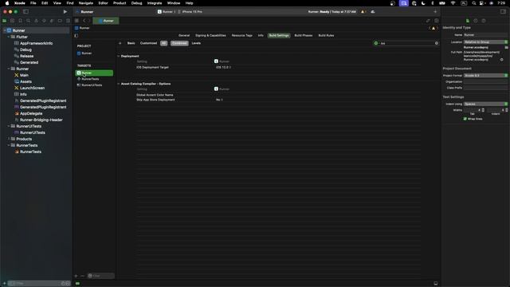Viewport: 510px width, 287px height.
Task: Select the Levels view option
Action: click(x=196, y=43)
